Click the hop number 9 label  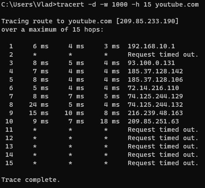pyautogui.click(x=11, y=113)
